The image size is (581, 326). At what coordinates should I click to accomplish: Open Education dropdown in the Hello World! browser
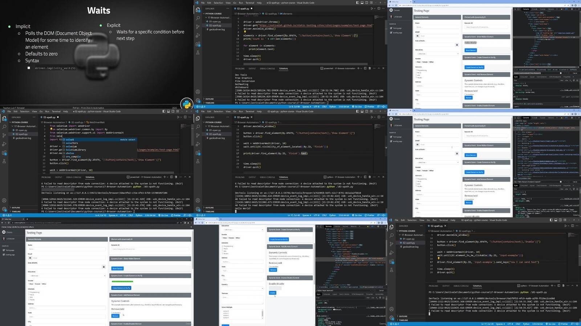[x=437, y=54]
